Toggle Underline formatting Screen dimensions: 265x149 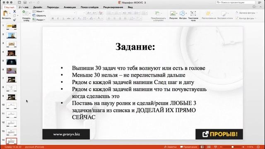click(63, 18)
